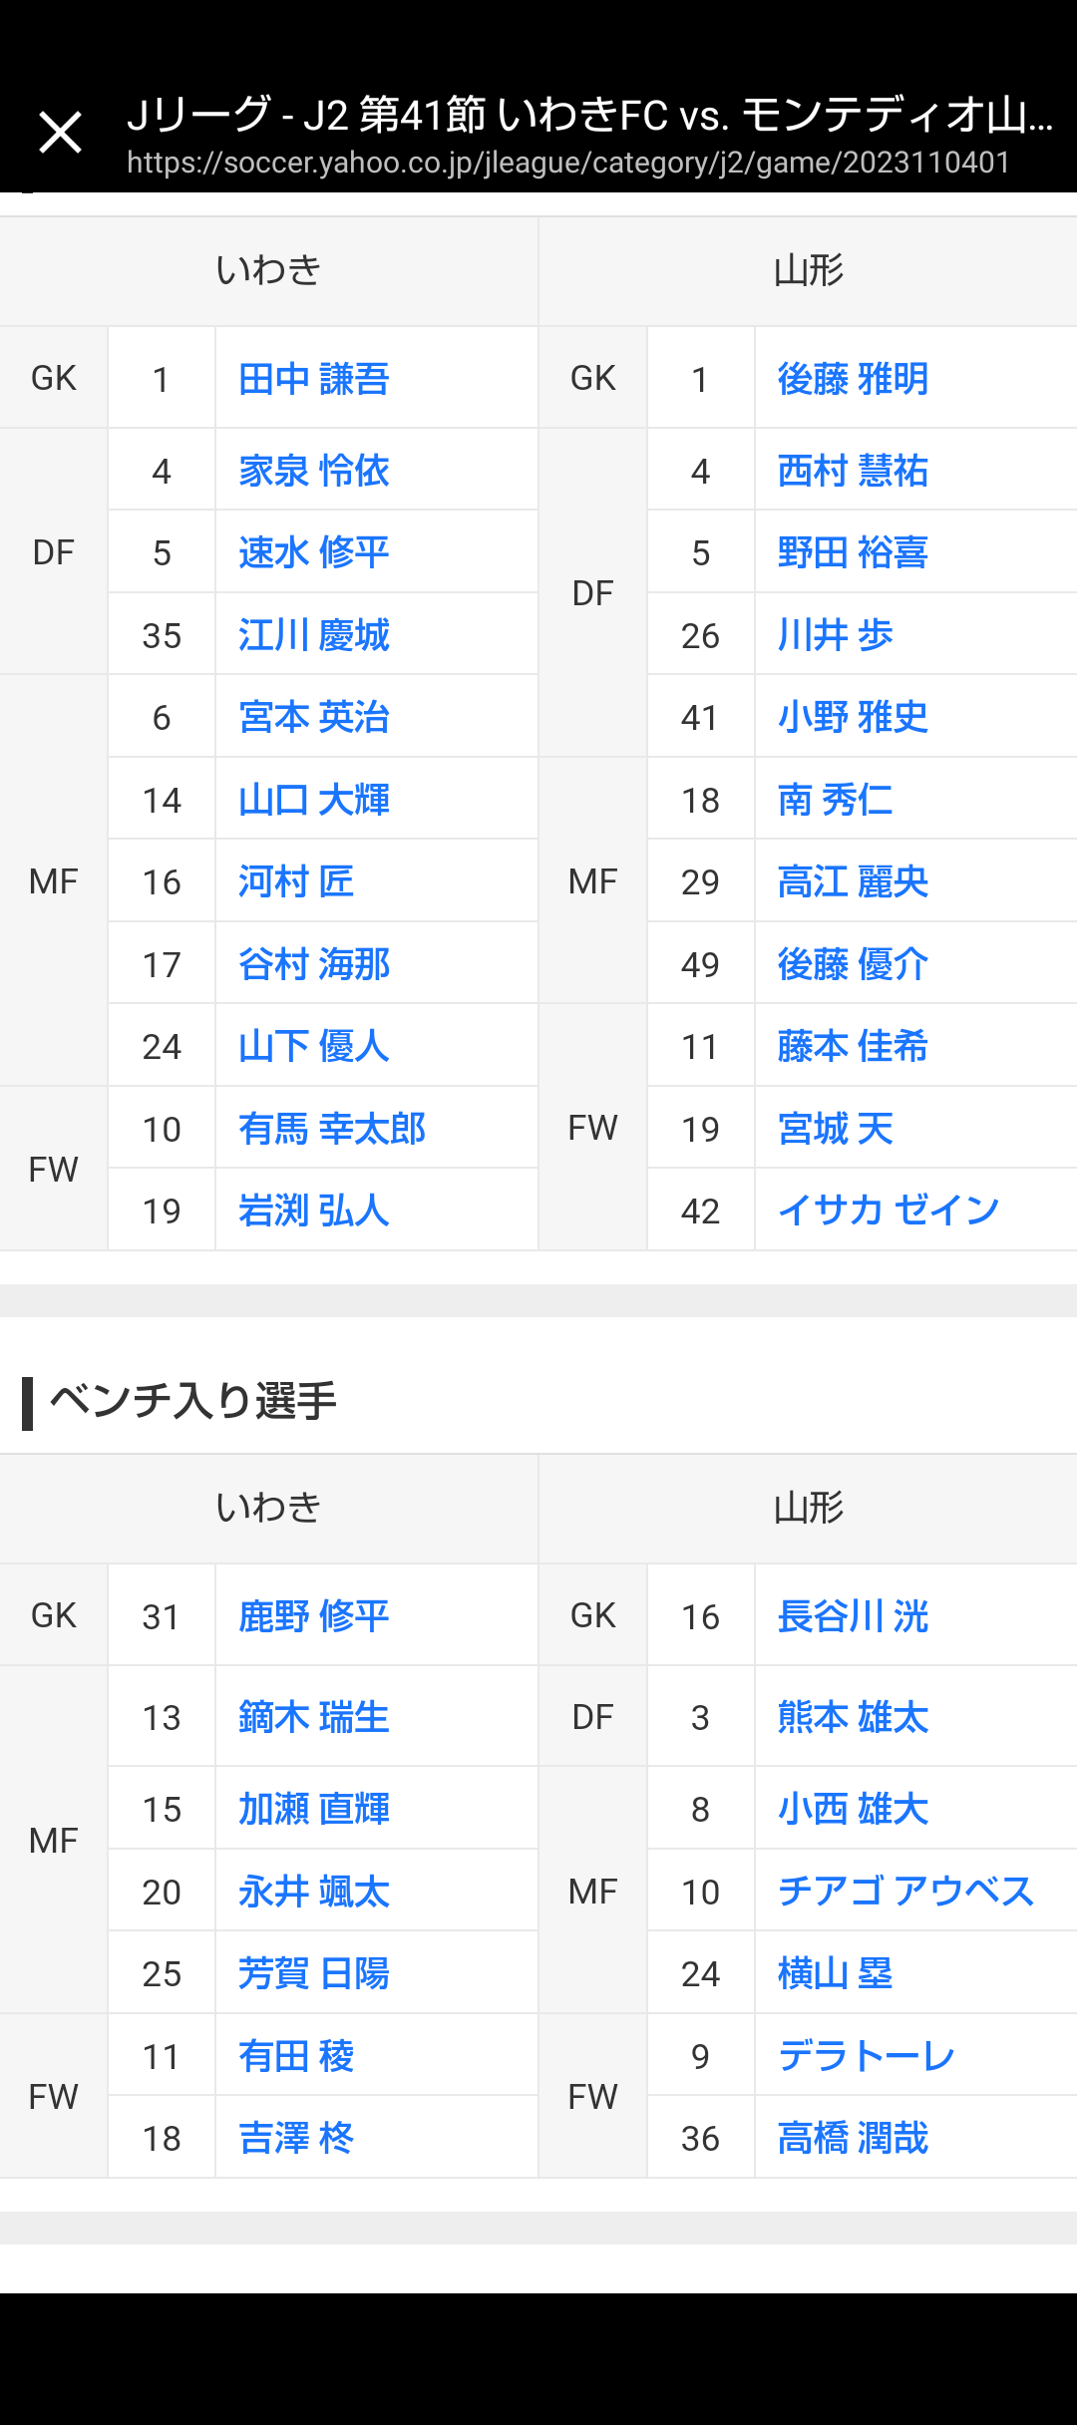Open 江川 慶城 player page
Viewport: 1077px width, 2425px height.
pos(313,635)
